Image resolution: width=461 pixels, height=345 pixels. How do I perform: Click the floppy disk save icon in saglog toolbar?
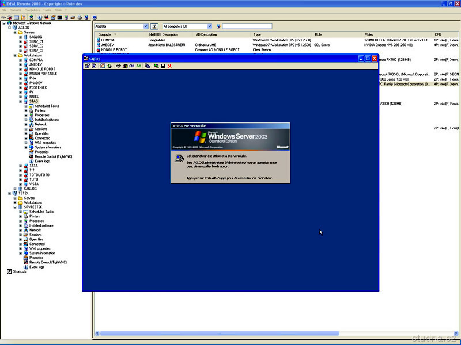point(163,66)
